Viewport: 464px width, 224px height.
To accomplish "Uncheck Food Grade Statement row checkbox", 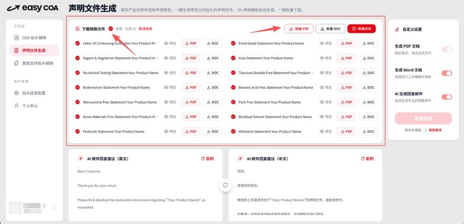I will point(233,43).
